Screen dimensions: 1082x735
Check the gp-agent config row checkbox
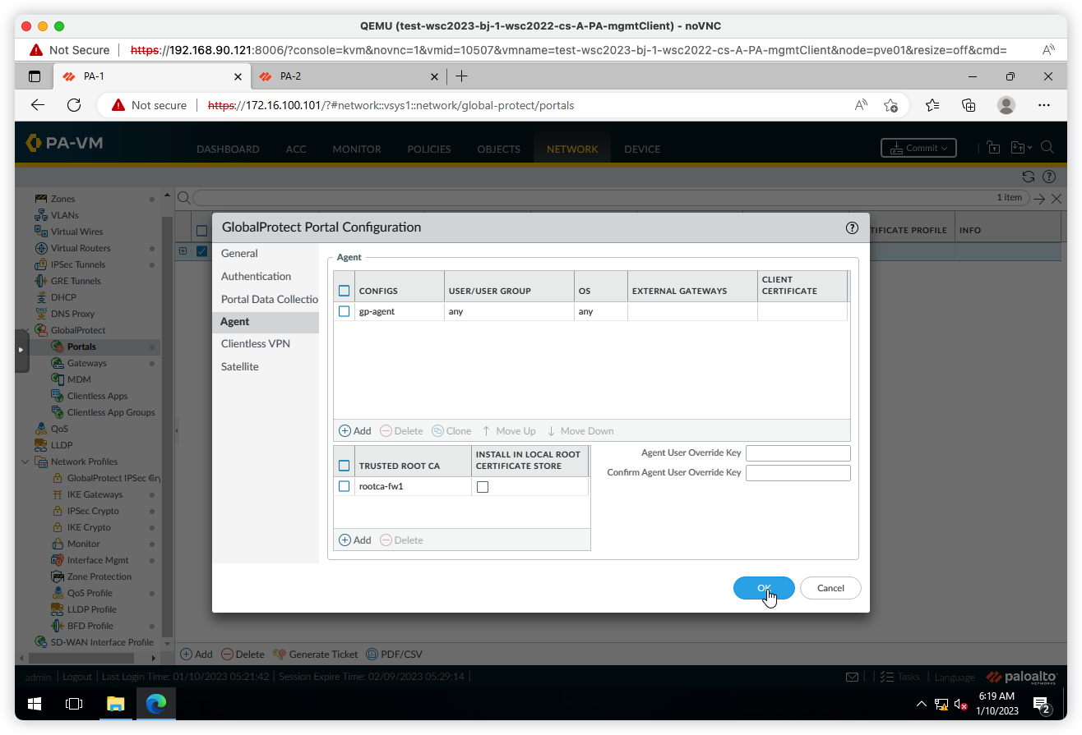coord(344,311)
